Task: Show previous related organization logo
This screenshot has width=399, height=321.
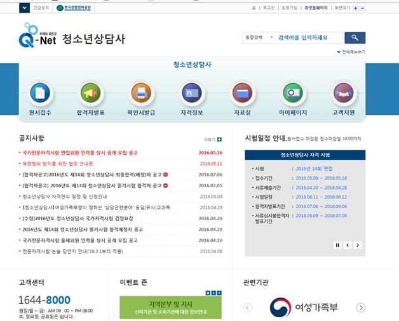Action: 248,308
